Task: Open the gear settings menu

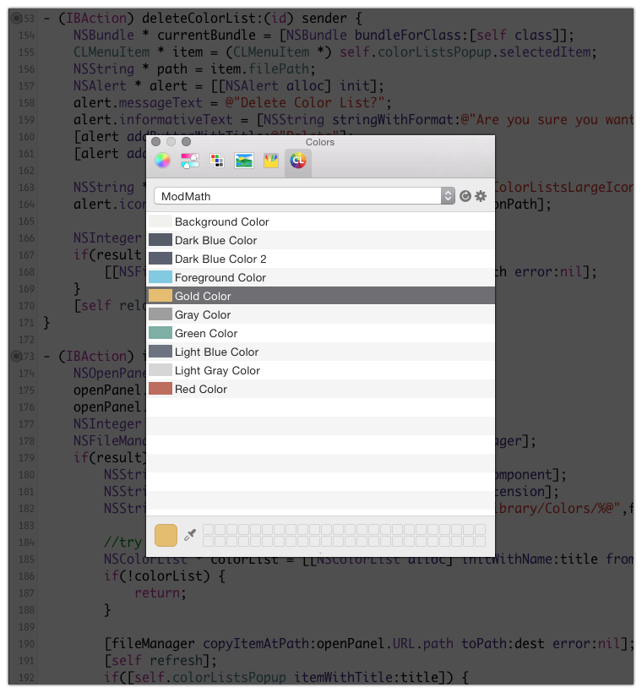Action: (481, 196)
